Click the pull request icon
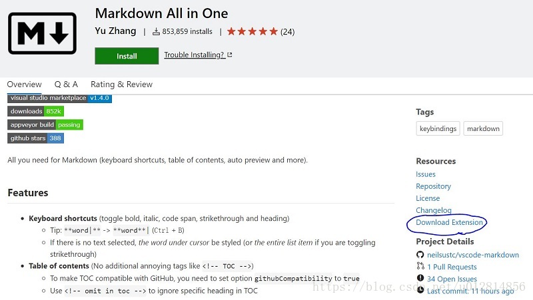Image resolution: width=533 pixels, height=300 pixels. (x=420, y=267)
